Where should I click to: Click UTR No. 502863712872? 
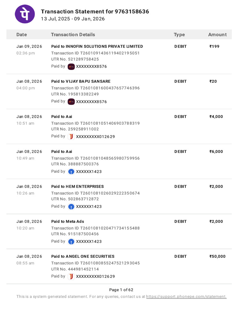[75, 199]
